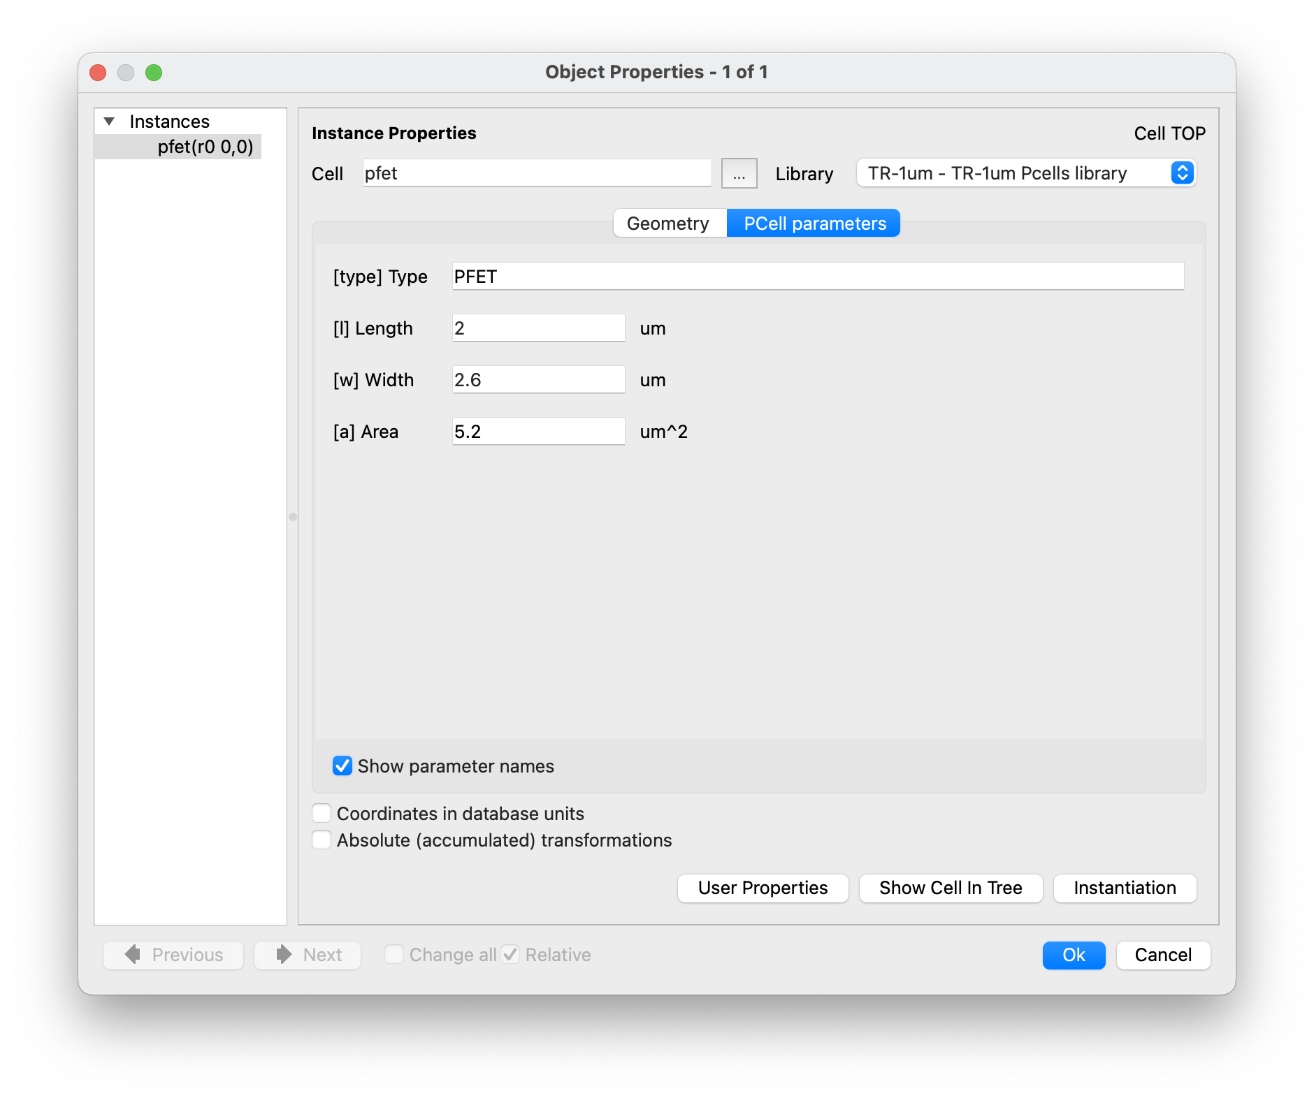Click the Width parameter field
The height and width of the screenshot is (1098, 1314).
pyautogui.click(x=538, y=380)
